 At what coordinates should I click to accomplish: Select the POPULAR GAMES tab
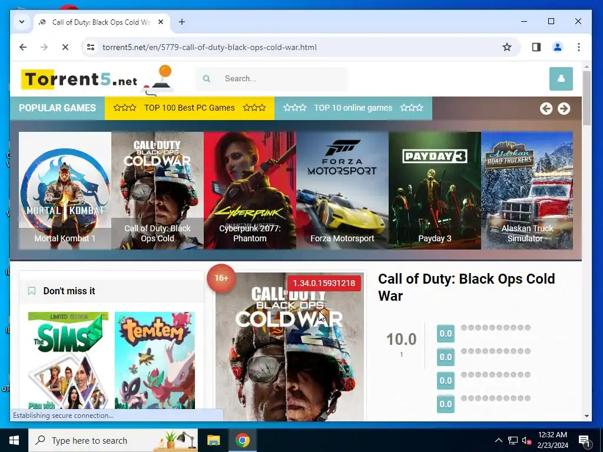tap(57, 108)
